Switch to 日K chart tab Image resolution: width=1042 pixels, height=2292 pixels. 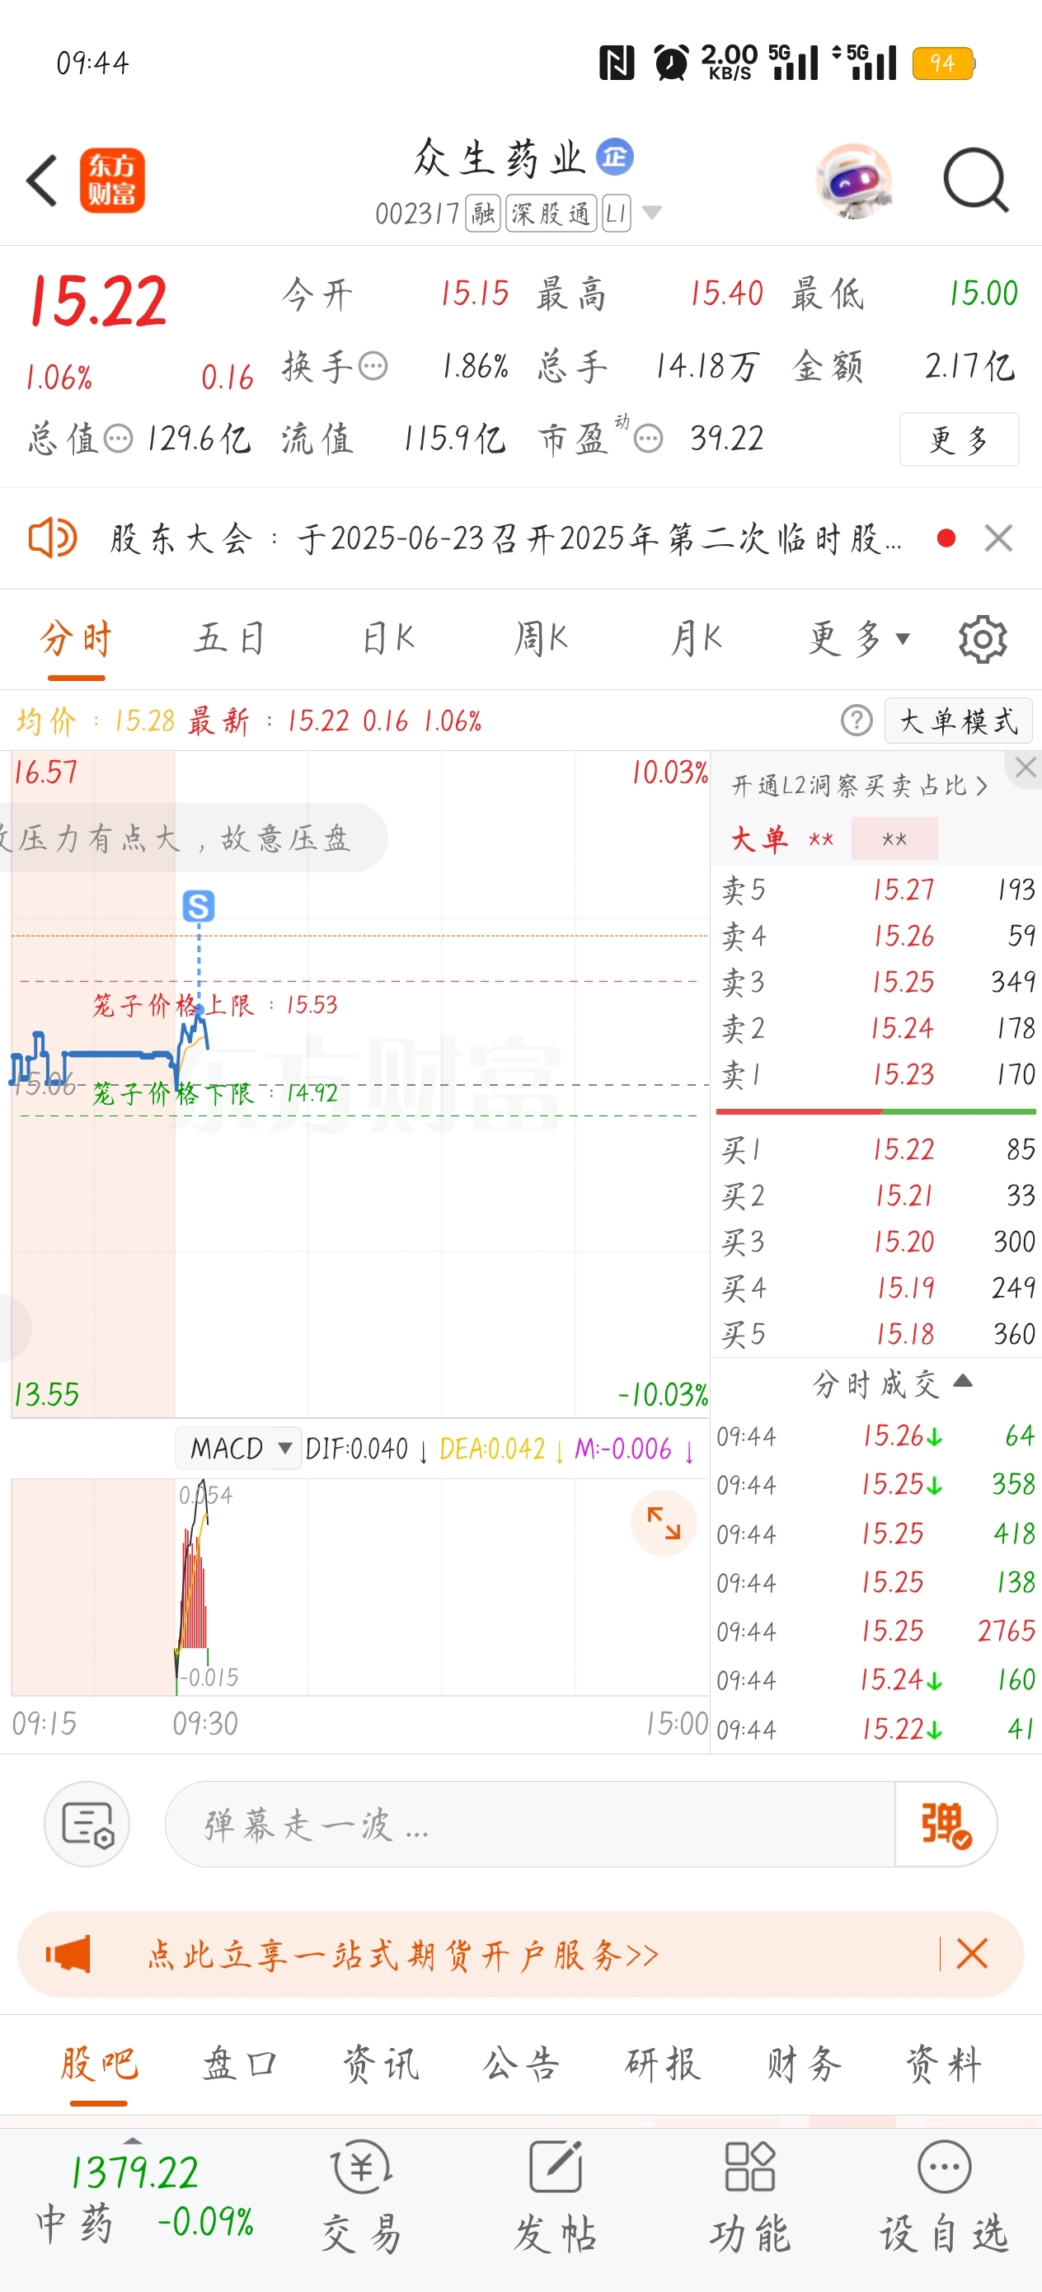pyautogui.click(x=388, y=639)
